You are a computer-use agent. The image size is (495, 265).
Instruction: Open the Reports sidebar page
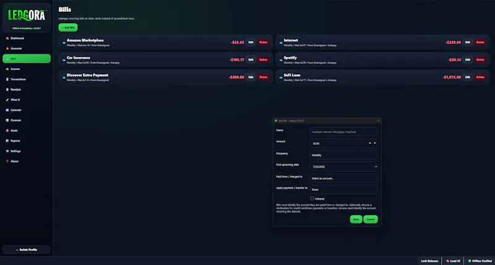click(27, 141)
